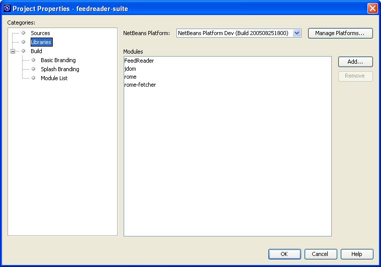Image resolution: width=381 pixels, height=267 pixels.
Task: Click the NetBeans Platform combo box value
Action: point(234,33)
